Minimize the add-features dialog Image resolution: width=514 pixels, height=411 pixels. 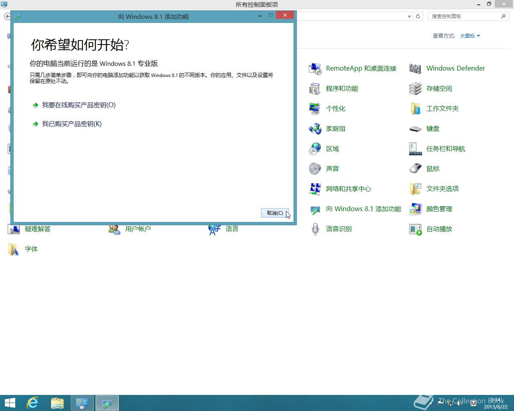click(260, 15)
